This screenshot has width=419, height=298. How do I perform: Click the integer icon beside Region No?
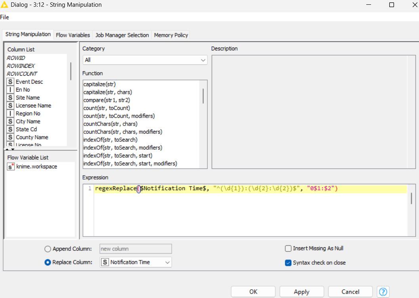click(11, 113)
